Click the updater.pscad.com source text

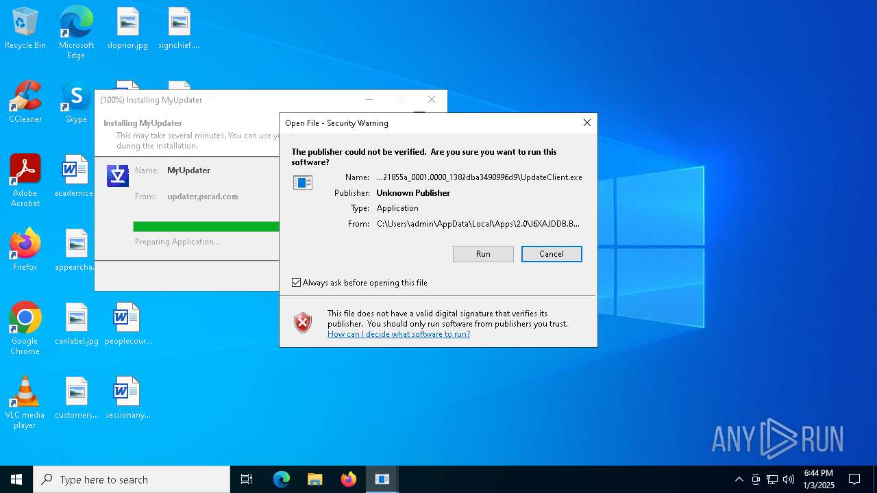coord(203,197)
